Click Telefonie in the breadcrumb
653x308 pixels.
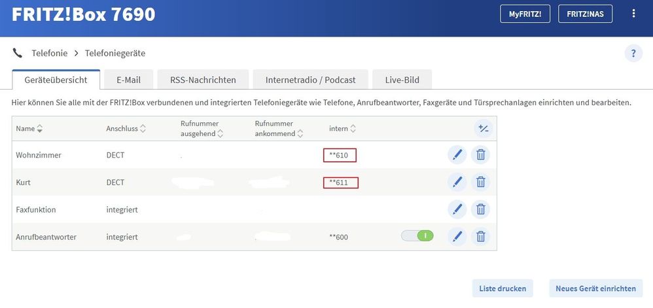(50, 53)
